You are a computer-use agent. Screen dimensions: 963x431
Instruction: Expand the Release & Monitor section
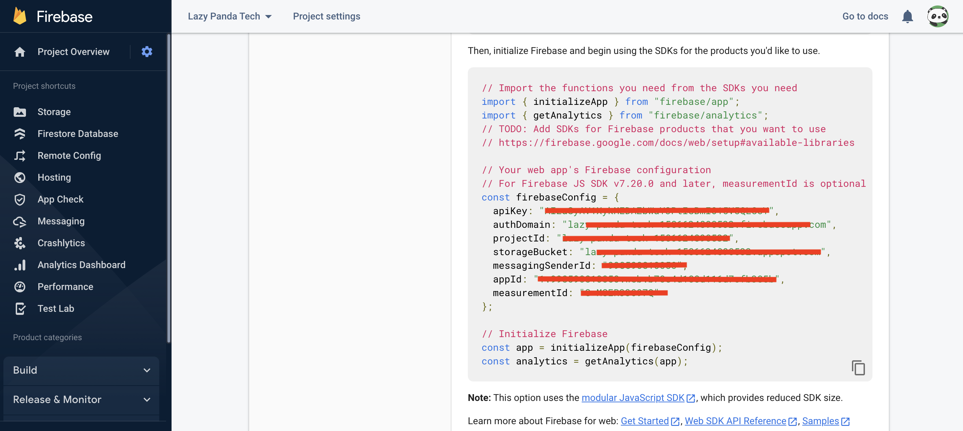pyautogui.click(x=80, y=400)
